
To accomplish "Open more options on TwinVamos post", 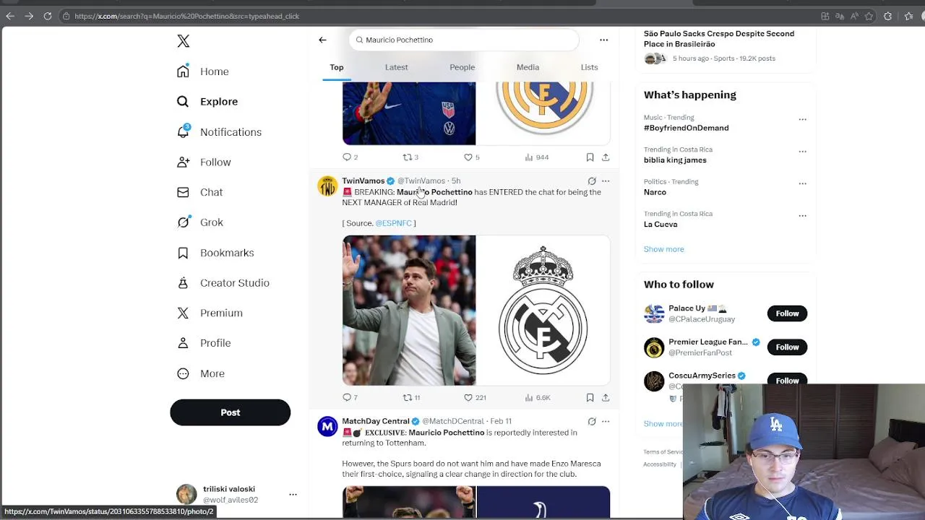I will pos(606,181).
